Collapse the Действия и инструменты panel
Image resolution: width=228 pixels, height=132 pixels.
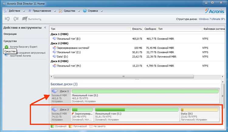45,27
